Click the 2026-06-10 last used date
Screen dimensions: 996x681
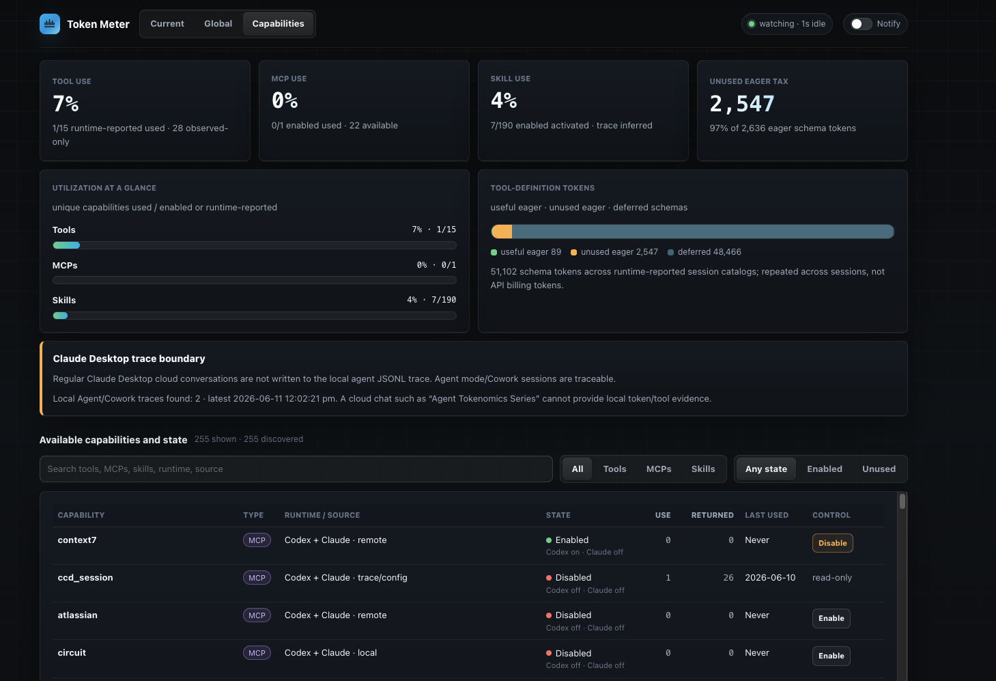point(770,577)
